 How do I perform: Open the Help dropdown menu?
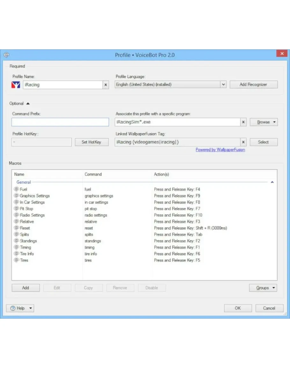coord(20,308)
